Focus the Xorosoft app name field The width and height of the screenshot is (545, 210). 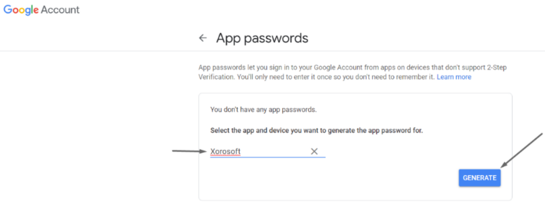pyautogui.click(x=268, y=152)
